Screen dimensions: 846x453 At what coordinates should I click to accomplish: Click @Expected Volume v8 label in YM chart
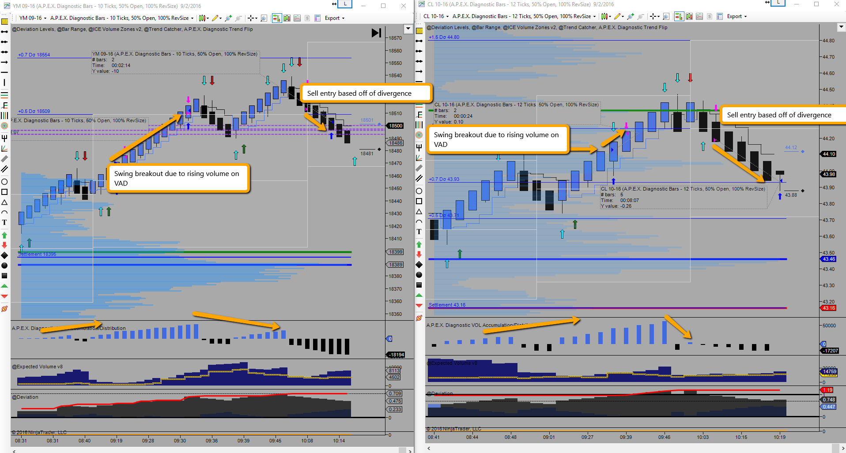(x=37, y=367)
